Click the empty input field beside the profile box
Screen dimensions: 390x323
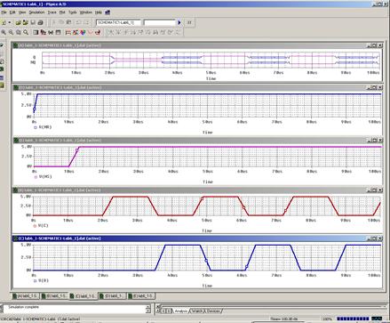click(160, 22)
